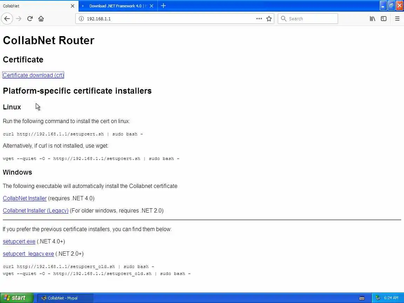Close the Download .NET Framework tab
Image resolution: width=404 pixels, height=303 pixels.
[151, 6]
